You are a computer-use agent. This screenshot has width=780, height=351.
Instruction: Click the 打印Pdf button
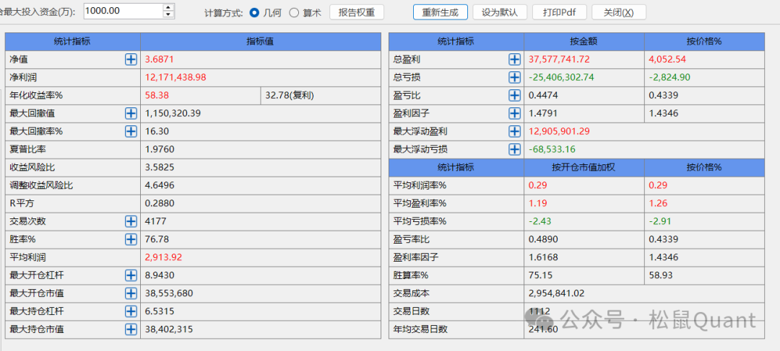pyautogui.click(x=559, y=12)
